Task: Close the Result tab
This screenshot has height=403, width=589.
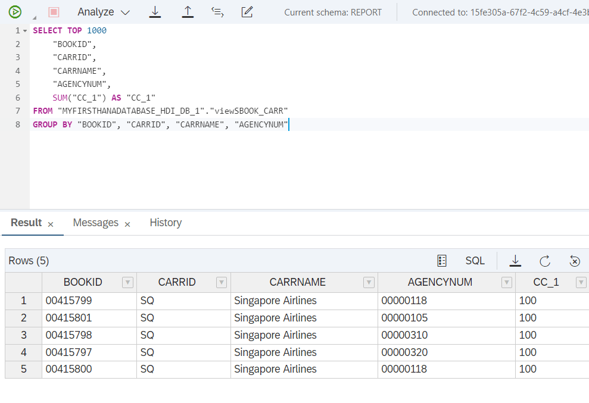Action: click(51, 224)
